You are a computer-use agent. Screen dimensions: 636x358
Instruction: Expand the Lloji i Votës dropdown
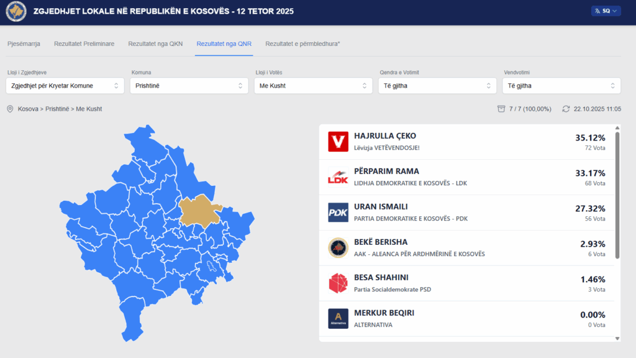point(314,86)
